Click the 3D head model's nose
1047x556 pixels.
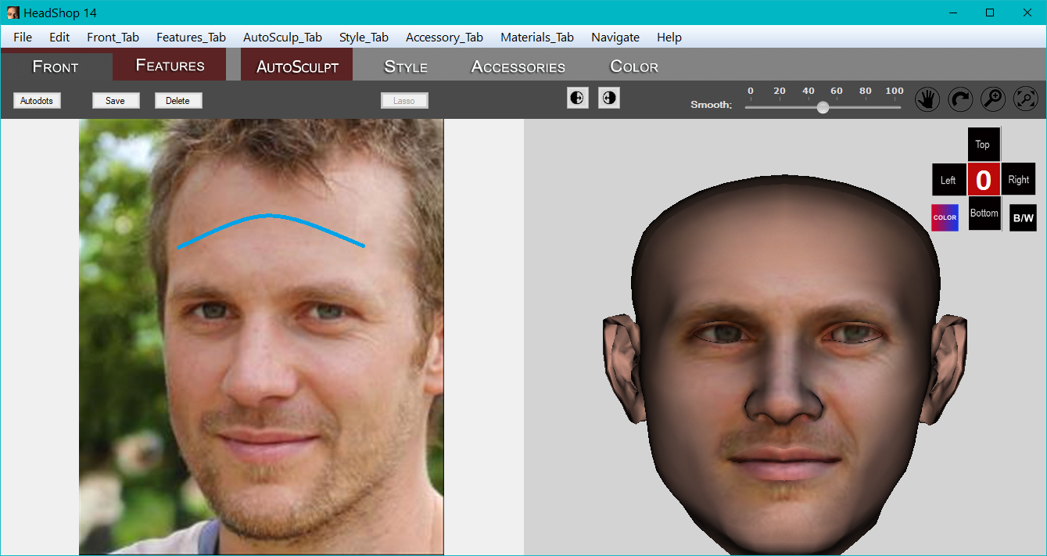coord(783,391)
